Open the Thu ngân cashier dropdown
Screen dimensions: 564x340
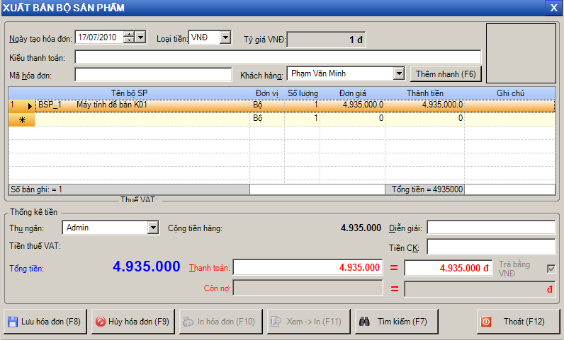pos(153,228)
